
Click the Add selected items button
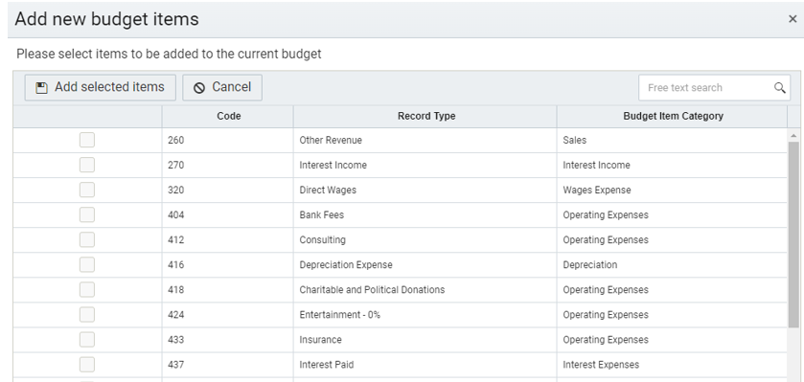[x=100, y=87]
